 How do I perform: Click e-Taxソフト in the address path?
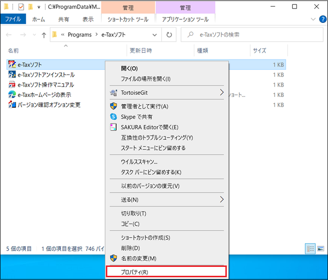[113, 35]
